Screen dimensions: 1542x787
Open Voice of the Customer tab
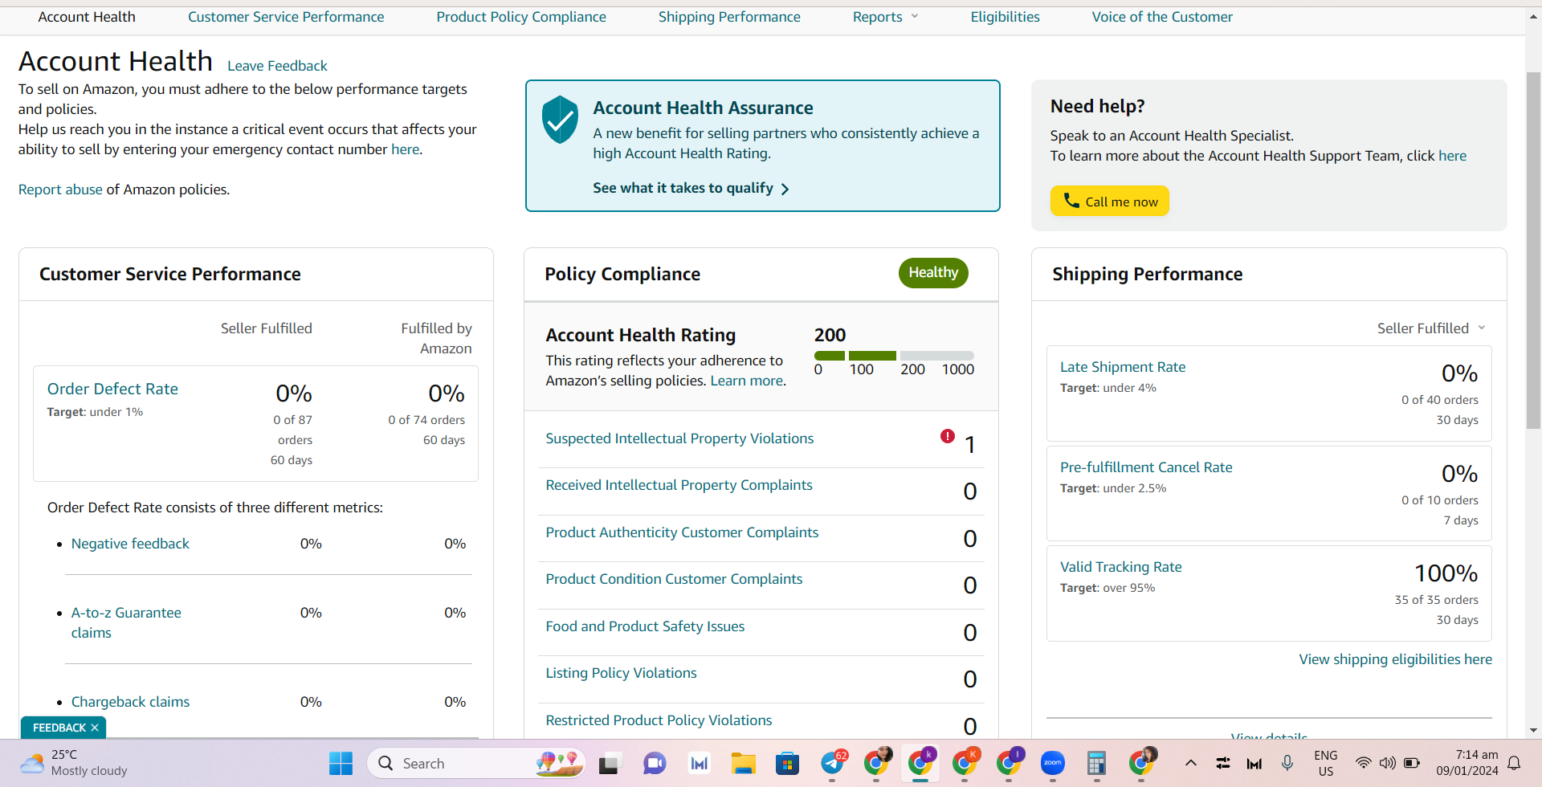(x=1162, y=17)
